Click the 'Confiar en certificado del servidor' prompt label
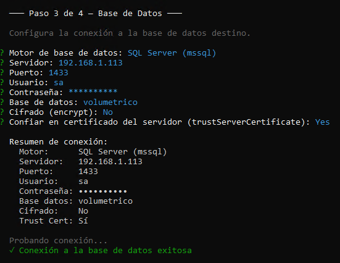The width and height of the screenshot is (340, 263). (96, 122)
